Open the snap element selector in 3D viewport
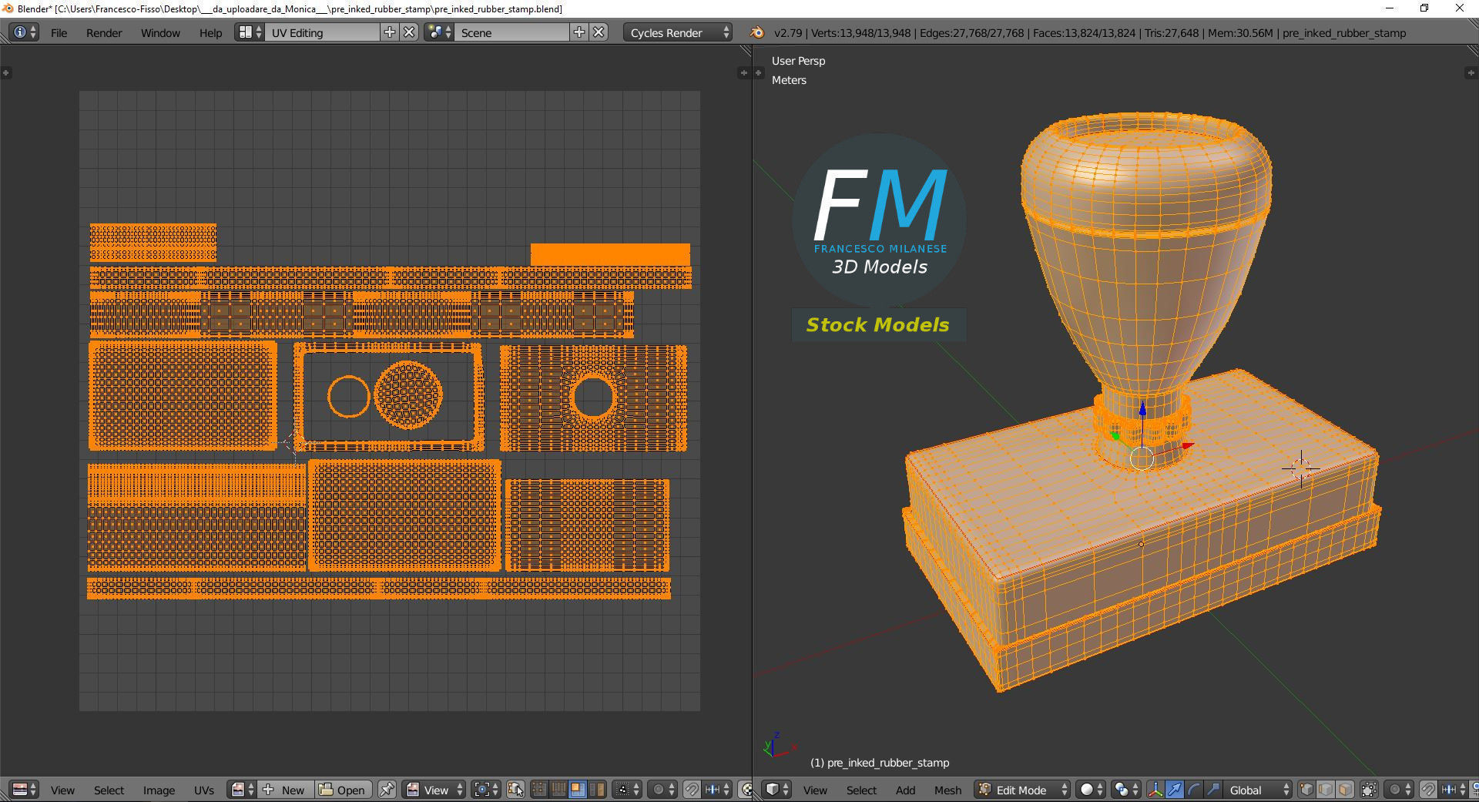The image size is (1479, 802). [x=1454, y=790]
